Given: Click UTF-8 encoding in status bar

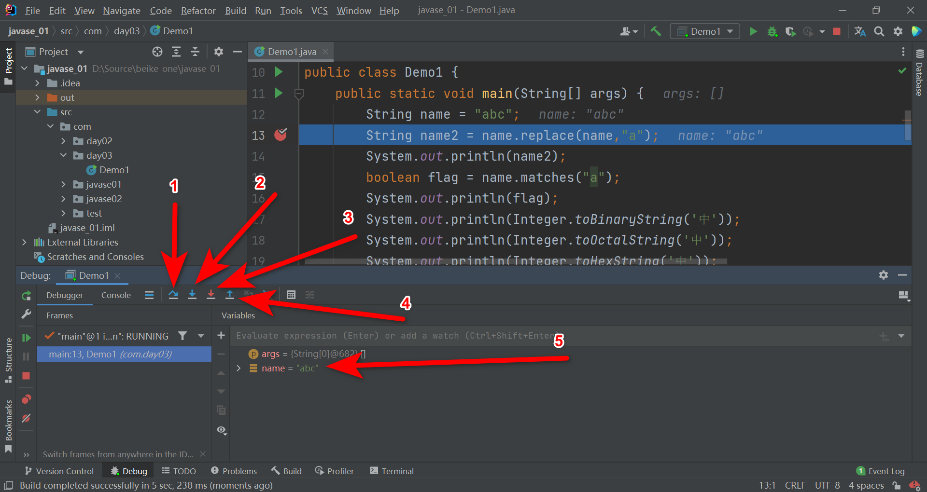Looking at the screenshot, I should tap(827, 485).
